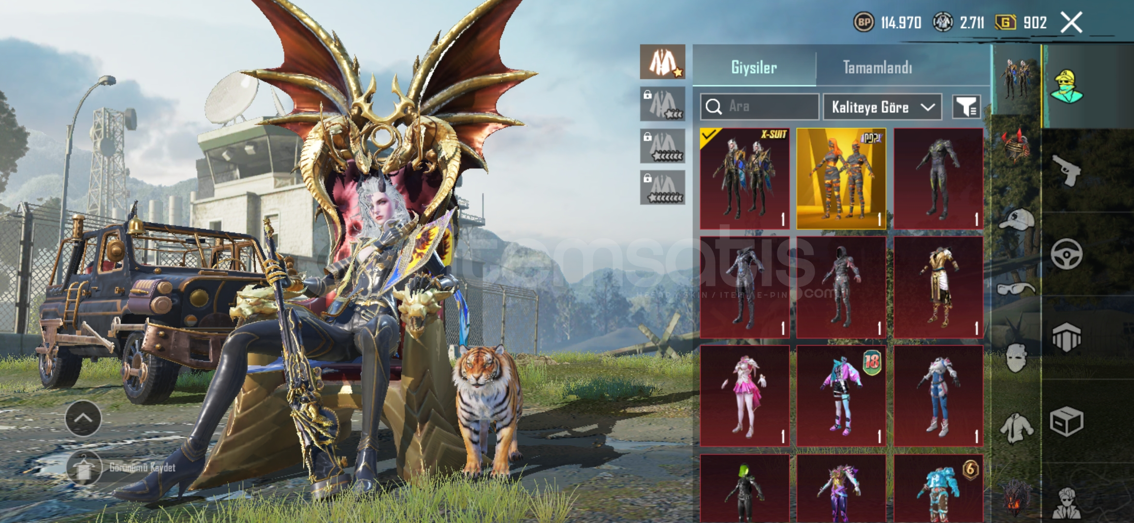This screenshot has height=523, width=1134.
Task: Expand the up-arrow chevron panel button
Action: pyautogui.click(x=83, y=418)
